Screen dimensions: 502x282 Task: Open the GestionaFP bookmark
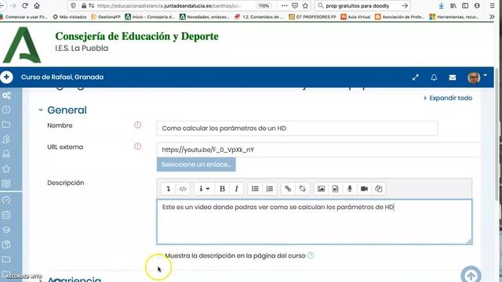(x=106, y=16)
